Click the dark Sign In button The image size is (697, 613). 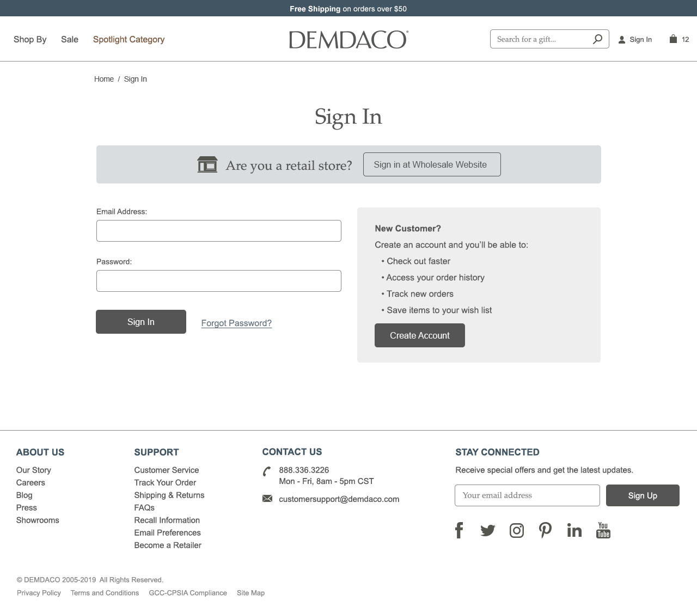pyautogui.click(x=141, y=322)
